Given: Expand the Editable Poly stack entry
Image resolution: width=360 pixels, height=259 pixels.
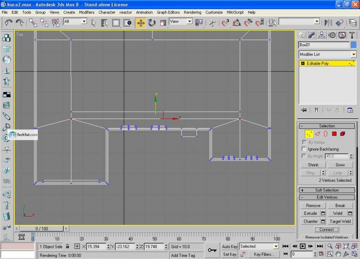Looking at the screenshot, I should (x=303, y=63).
